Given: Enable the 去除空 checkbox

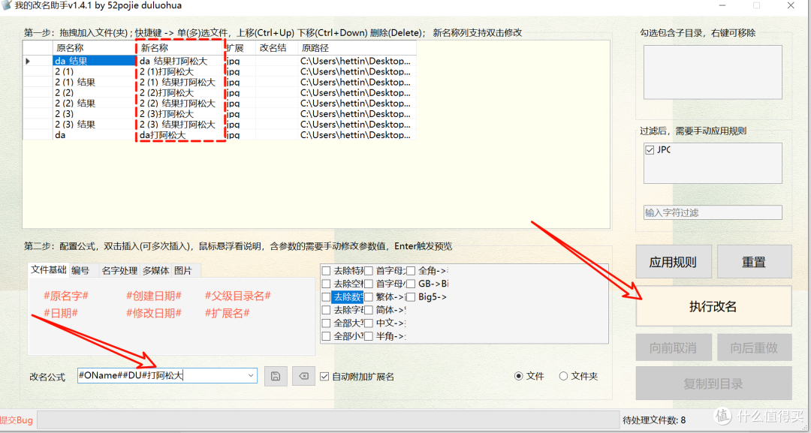Looking at the screenshot, I should [327, 284].
